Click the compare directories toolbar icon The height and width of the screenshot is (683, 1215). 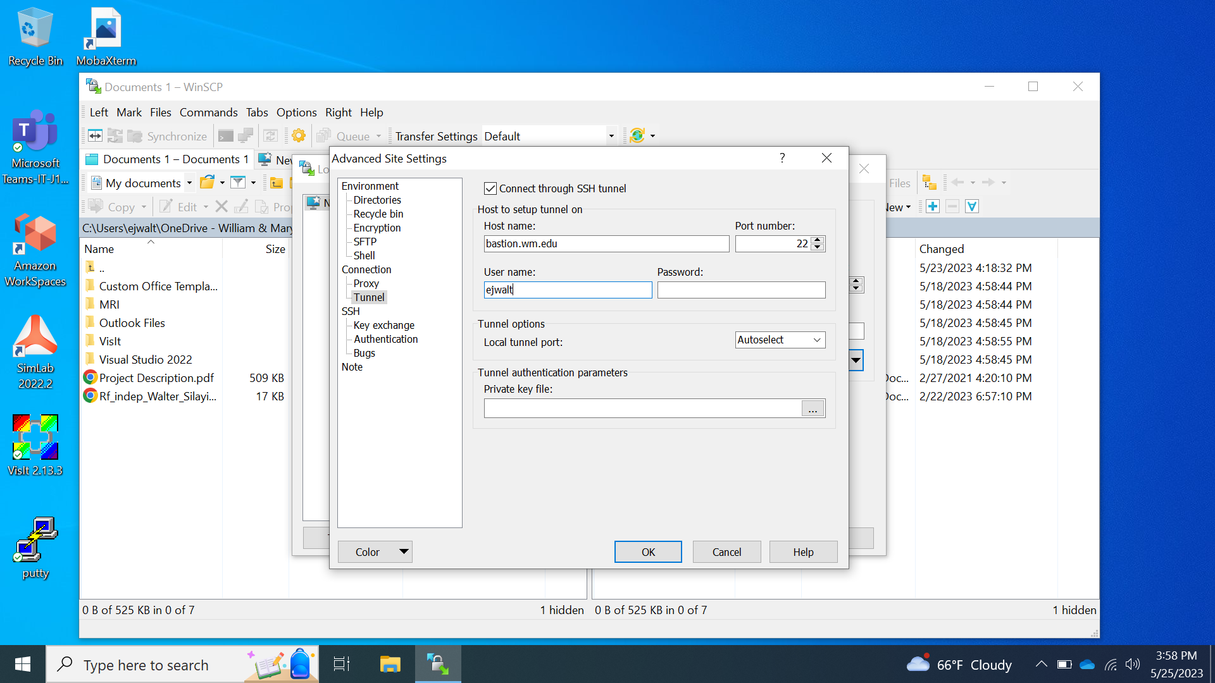(95, 136)
